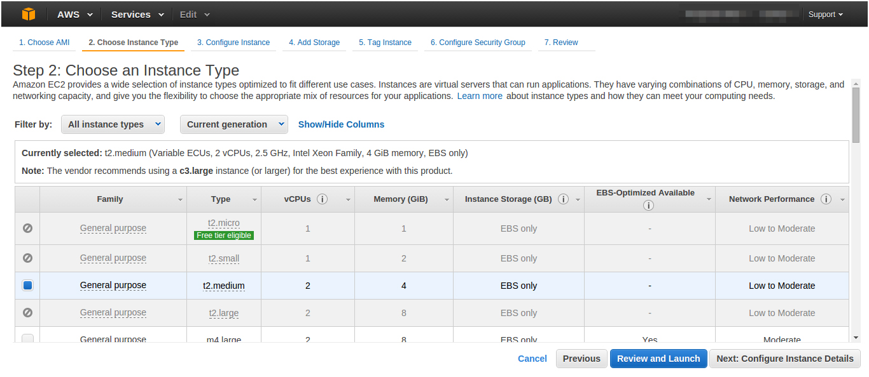Expand the Services menu
This screenshot has height=377, width=869.
[x=137, y=14]
